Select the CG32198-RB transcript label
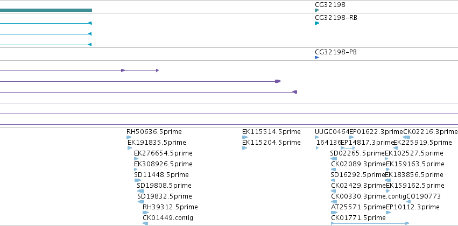Screen dimensions: 458x226 tap(336, 18)
